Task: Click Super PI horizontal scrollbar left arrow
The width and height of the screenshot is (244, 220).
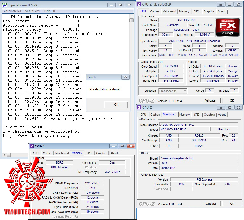Action: pyautogui.click(x=4, y=155)
